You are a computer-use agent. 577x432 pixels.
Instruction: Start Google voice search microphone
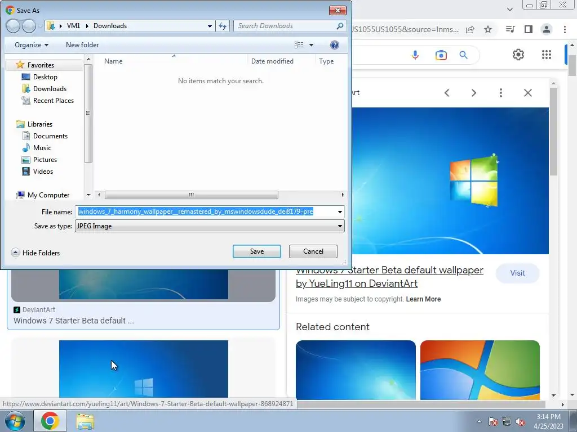point(415,55)
